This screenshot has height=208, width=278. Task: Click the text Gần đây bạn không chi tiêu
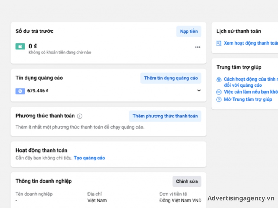click(44, 158)
